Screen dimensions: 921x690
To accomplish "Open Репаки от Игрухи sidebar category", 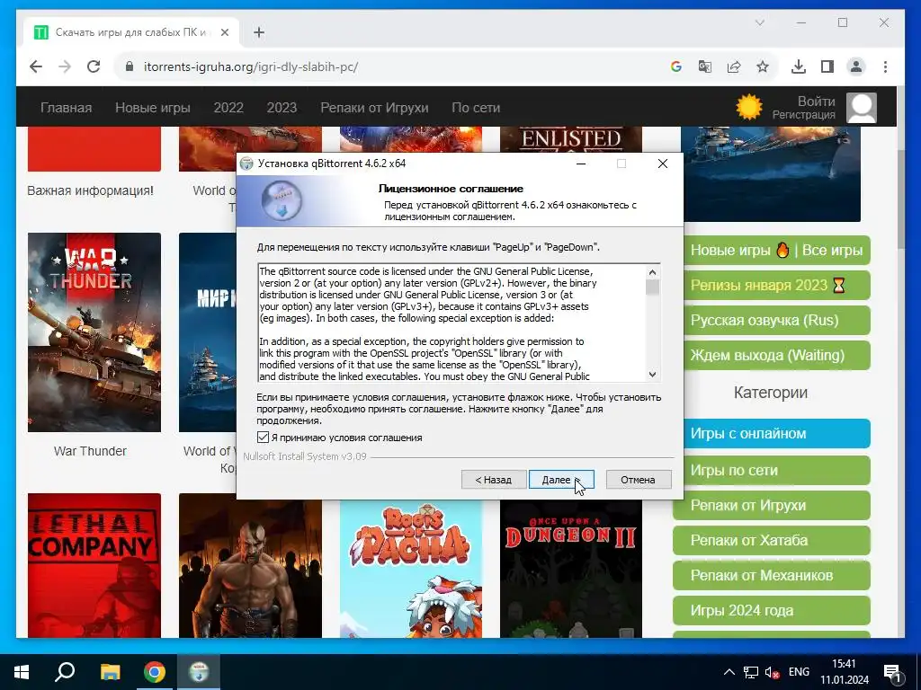I will [x=771, y=505].
